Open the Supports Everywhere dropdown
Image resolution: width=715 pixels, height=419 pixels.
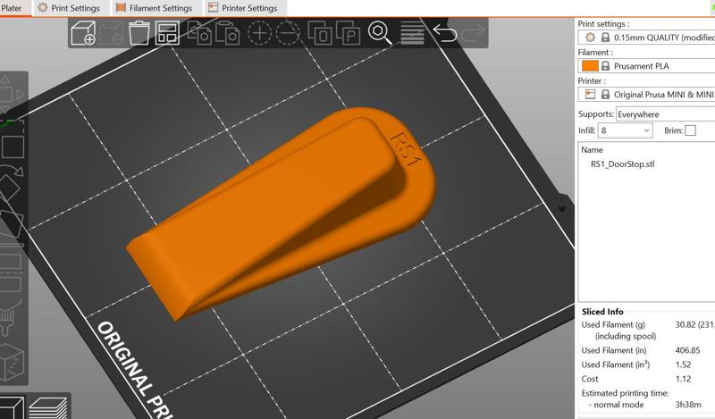665,114
